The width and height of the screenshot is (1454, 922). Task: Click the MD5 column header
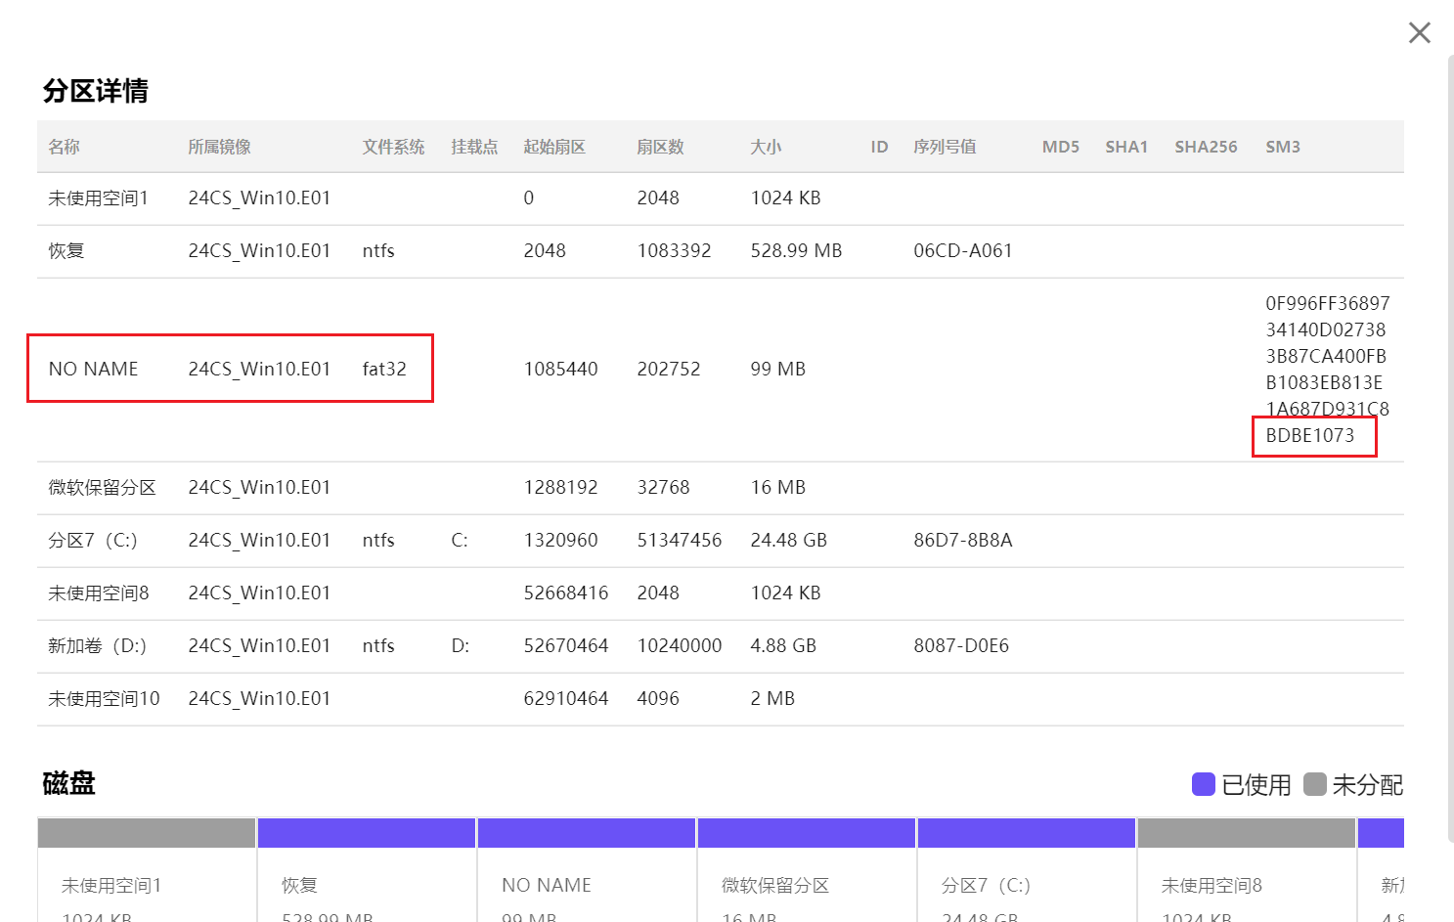[x=1060, y=147]
